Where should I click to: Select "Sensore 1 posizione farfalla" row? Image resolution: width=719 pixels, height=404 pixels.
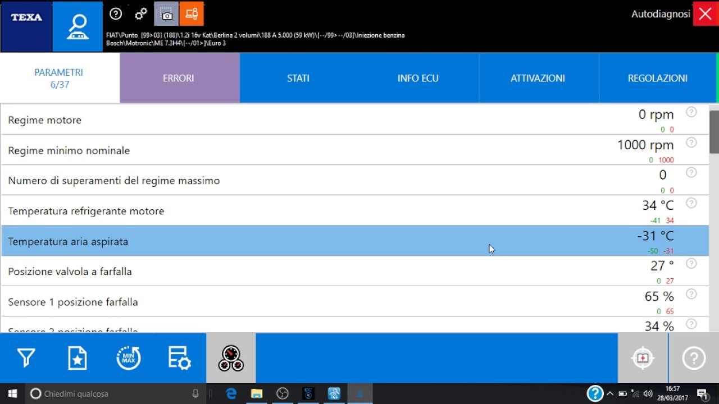coord(355,301)
